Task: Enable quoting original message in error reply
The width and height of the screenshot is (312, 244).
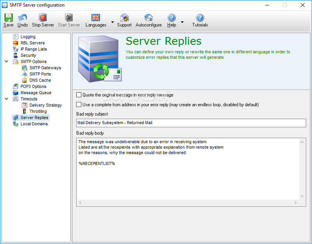Action: [x=79, y=95]
